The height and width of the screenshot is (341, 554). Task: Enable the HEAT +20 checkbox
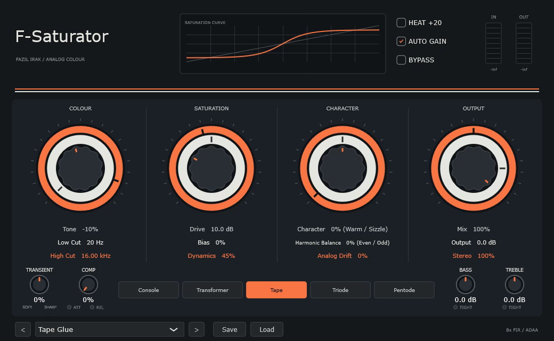(401, 22)
